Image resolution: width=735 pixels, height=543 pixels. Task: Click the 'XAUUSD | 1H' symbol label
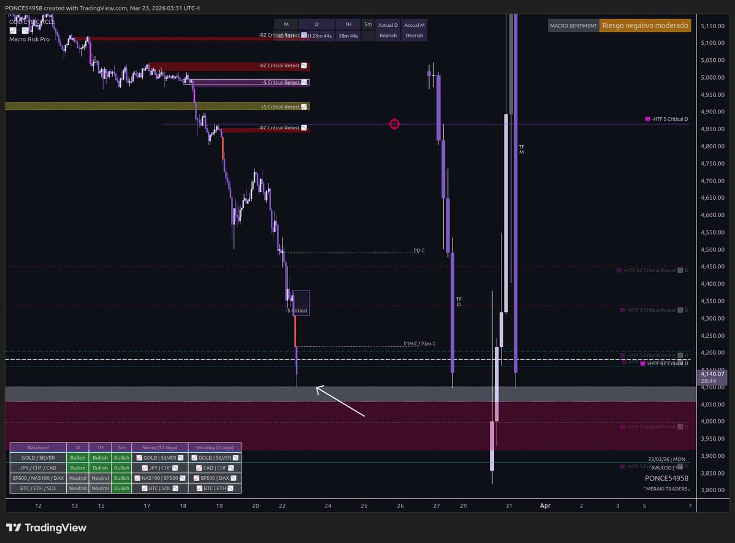click(667, 468)
